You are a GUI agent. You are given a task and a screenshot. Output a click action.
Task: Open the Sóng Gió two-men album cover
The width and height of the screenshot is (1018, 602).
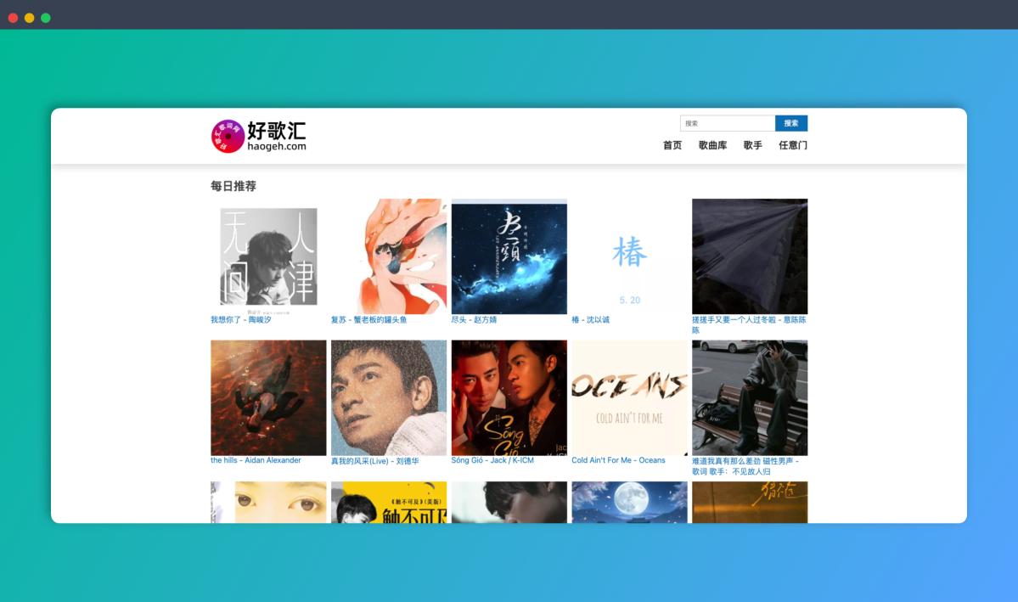[x=509, y=398]
